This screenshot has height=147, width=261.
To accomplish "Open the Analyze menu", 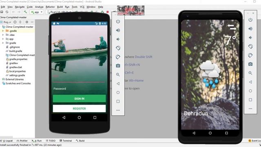I will coord(39,7).
